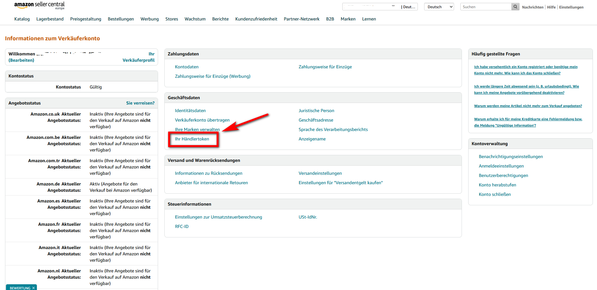Viewport: 597px width, 290px height.
Task: Select the Amazon.de Aktueller Angebotsstatus label
Action: pyautogui.click(x=59, y=187)
